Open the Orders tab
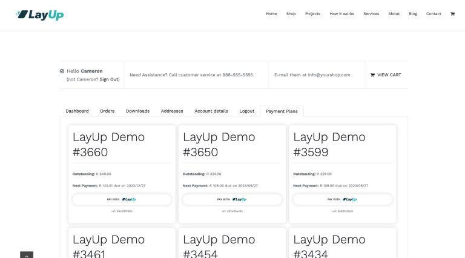Viewport: 465px width, 258px height. coord(107,111)
